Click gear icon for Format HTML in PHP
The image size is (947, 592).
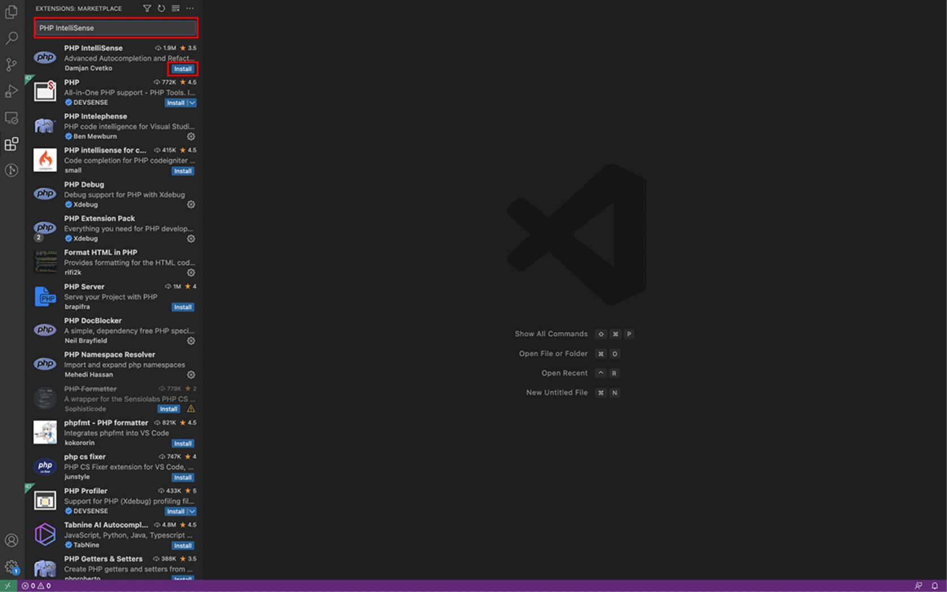coord(191,273)
